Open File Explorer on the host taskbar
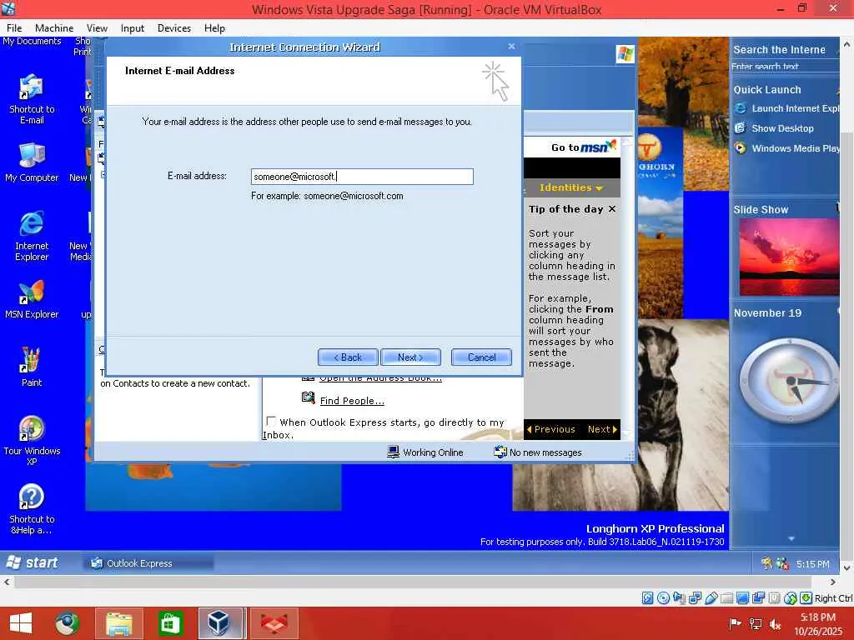 (x=119, y=623)
